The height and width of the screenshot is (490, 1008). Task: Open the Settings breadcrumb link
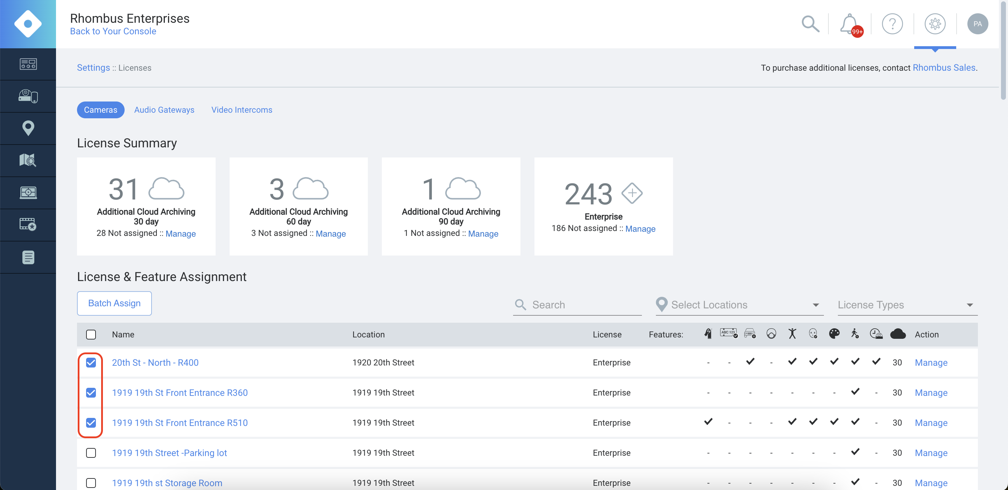pyautogui.click(x=93, y=67)
